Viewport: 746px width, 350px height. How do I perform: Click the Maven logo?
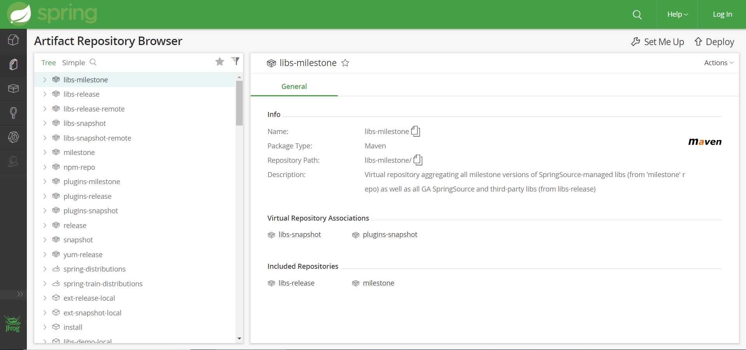tap(705, 142)
